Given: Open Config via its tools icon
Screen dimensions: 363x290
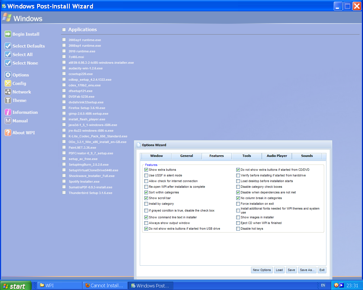Looking at the screenshot, I should pyautogui.click(x=8, y=83).
